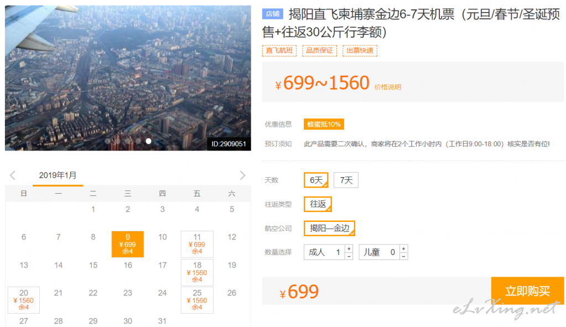Click the 店铺 shop badge

(x=273, y=14)
